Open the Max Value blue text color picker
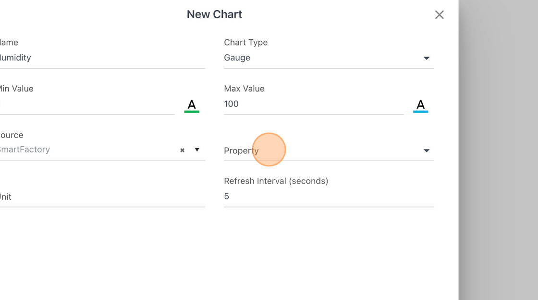This screenshot has height=300, width=538. [x=420, y=106]
